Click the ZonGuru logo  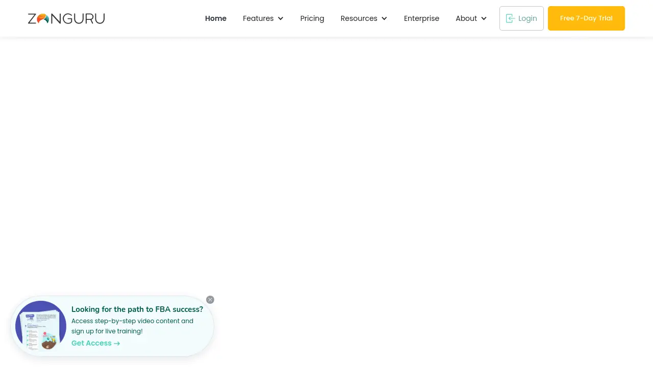click(x=66, y=18)
